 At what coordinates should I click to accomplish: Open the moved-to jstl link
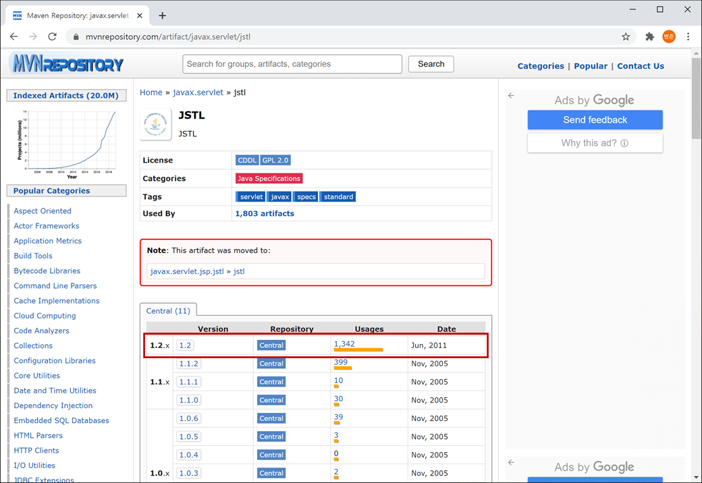pos(239,271)
